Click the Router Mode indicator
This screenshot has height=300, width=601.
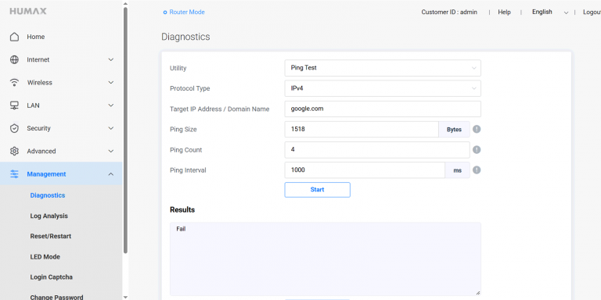pos(184,12)
